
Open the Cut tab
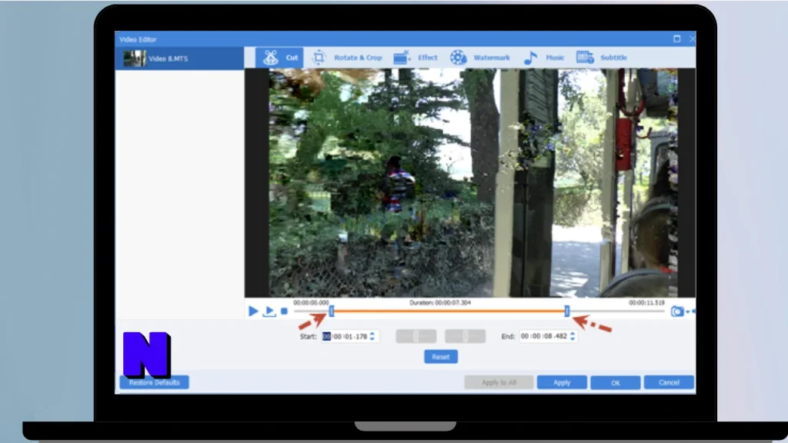(279, 58)
